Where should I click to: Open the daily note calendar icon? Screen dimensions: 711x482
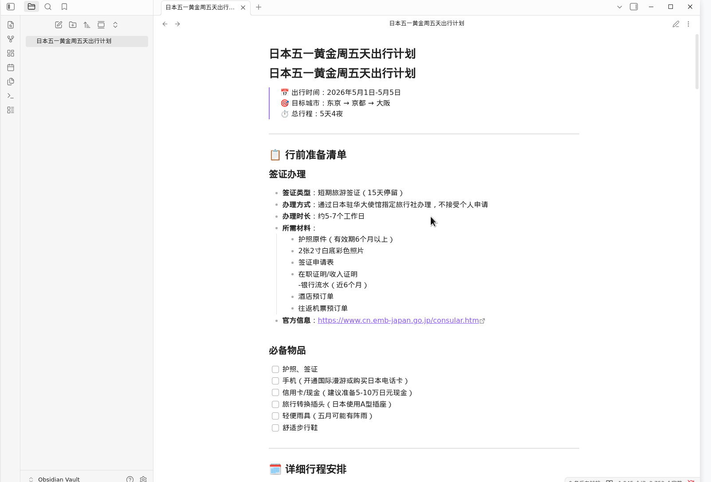coord(10,67)
